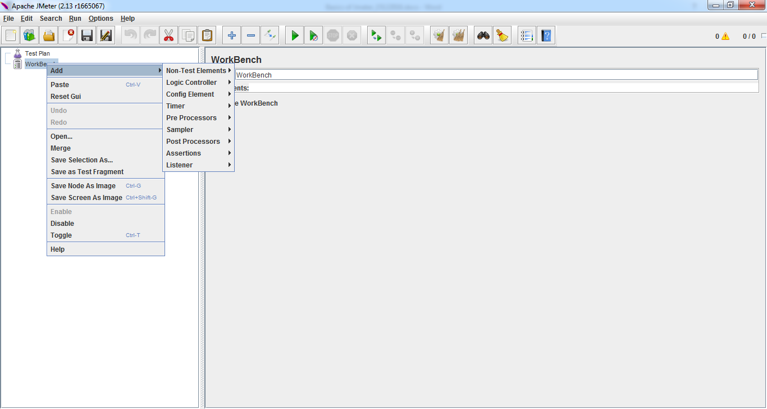Expand Sampler submenu

(x=198, y=130)
